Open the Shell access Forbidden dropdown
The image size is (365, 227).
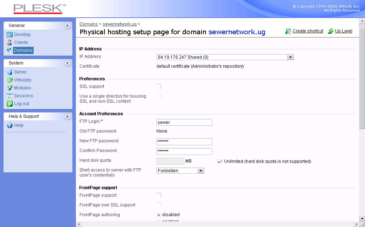[201, 171]
